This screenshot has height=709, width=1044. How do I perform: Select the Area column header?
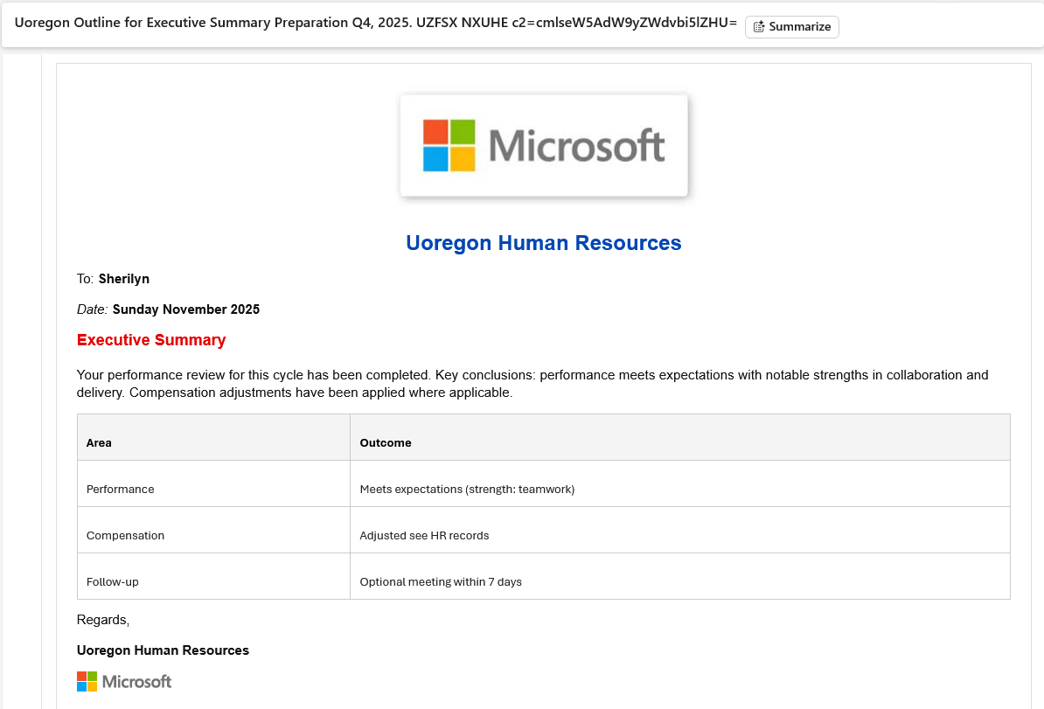(x=99, y=442)
